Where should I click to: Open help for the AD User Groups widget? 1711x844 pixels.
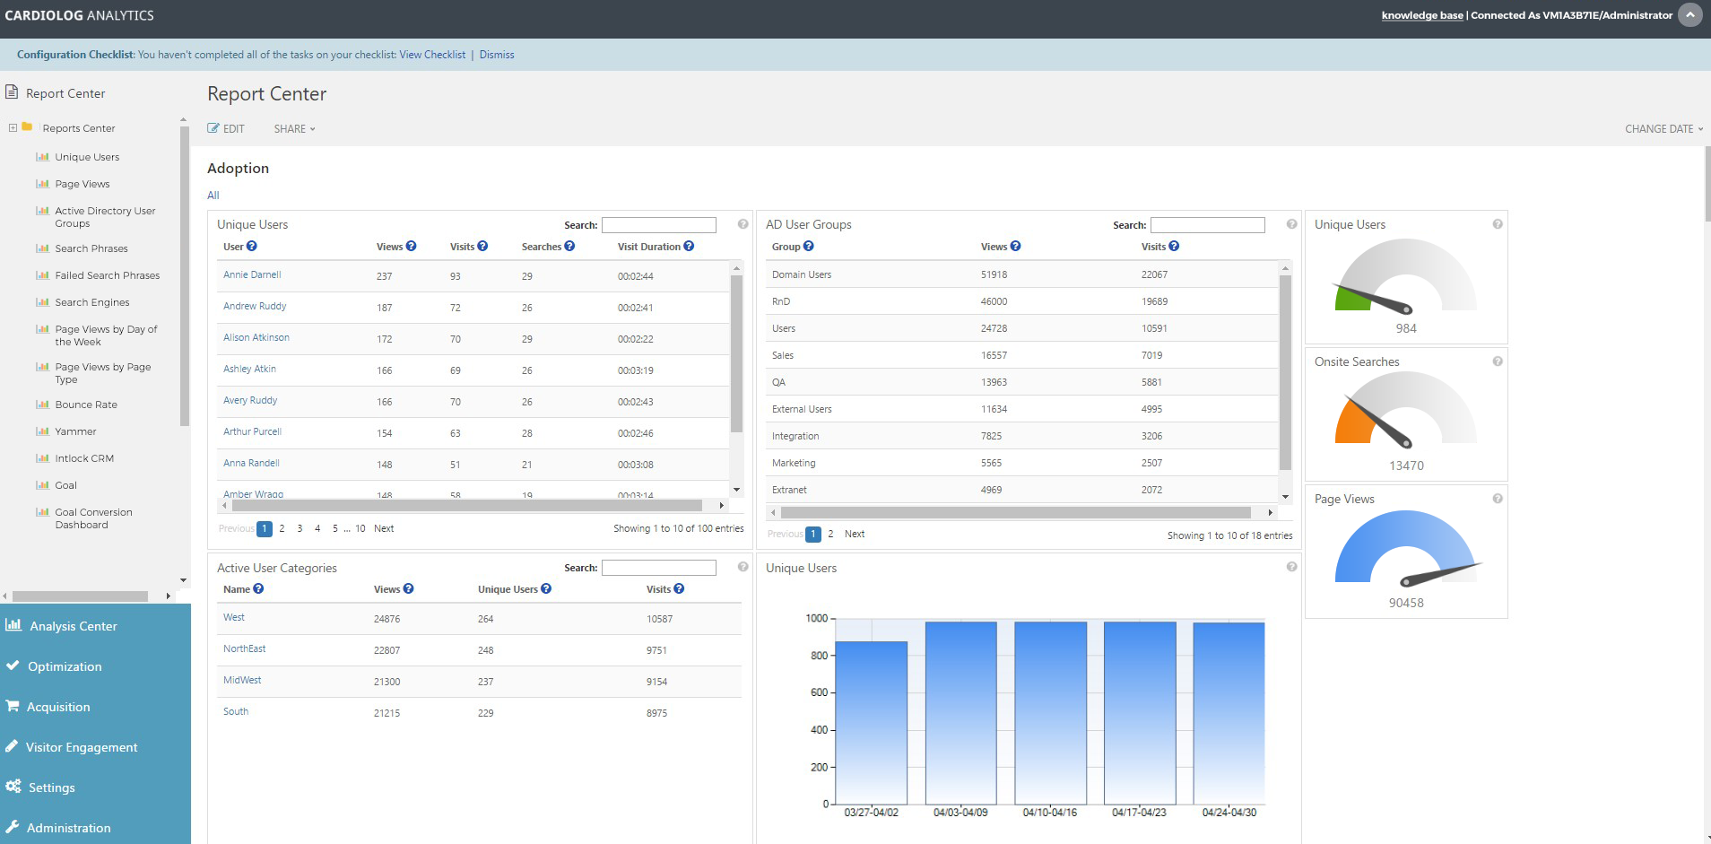1291,224
